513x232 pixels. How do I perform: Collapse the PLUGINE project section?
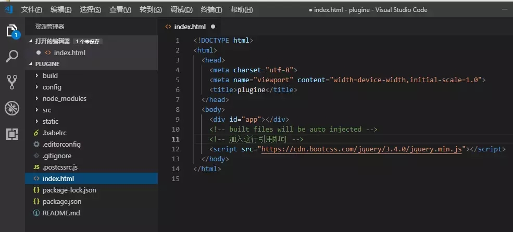click(47, 64)
